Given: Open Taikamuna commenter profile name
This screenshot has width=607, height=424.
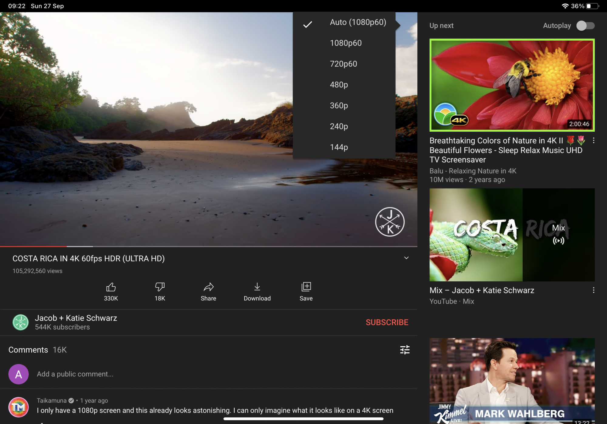Looking at the screenshot, I should click(x=52, y=400).
